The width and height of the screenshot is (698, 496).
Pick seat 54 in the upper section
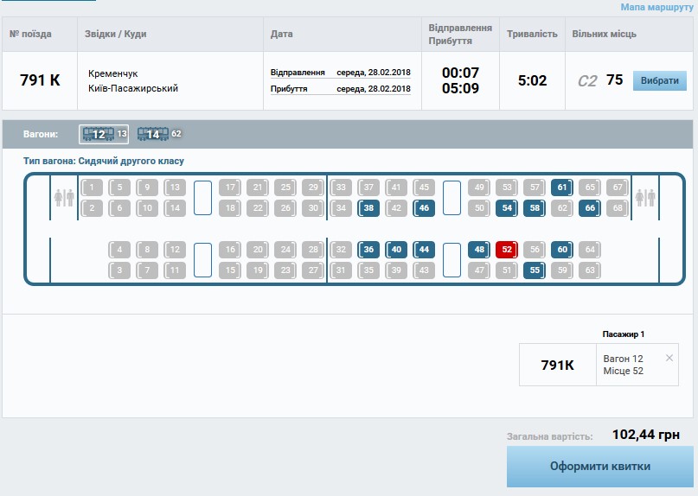pyautogui.click(x=507, y=208)
